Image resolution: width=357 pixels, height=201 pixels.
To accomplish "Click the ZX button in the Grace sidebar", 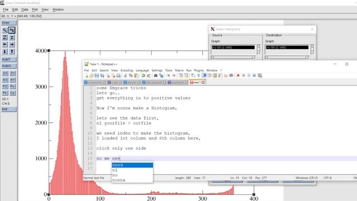I will (5, 73).
